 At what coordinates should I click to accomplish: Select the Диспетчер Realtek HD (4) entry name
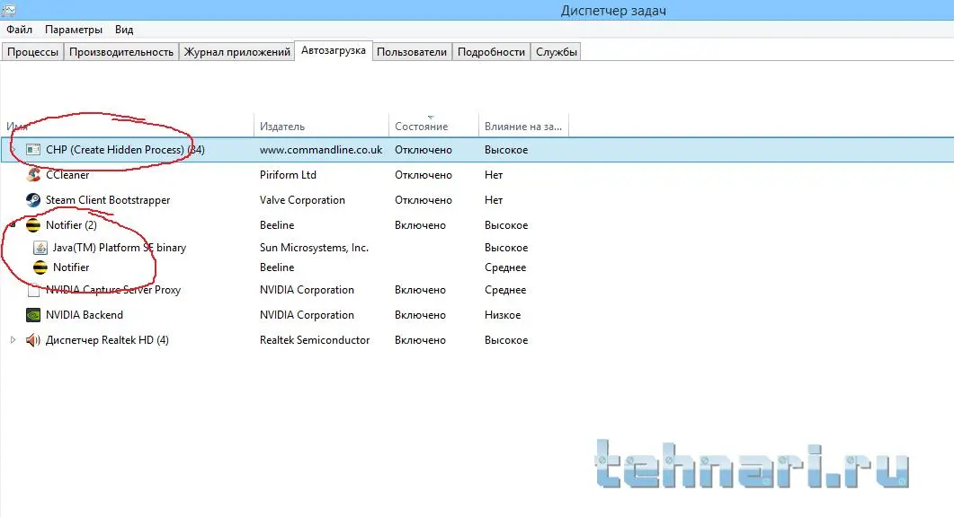click(107, 340)
